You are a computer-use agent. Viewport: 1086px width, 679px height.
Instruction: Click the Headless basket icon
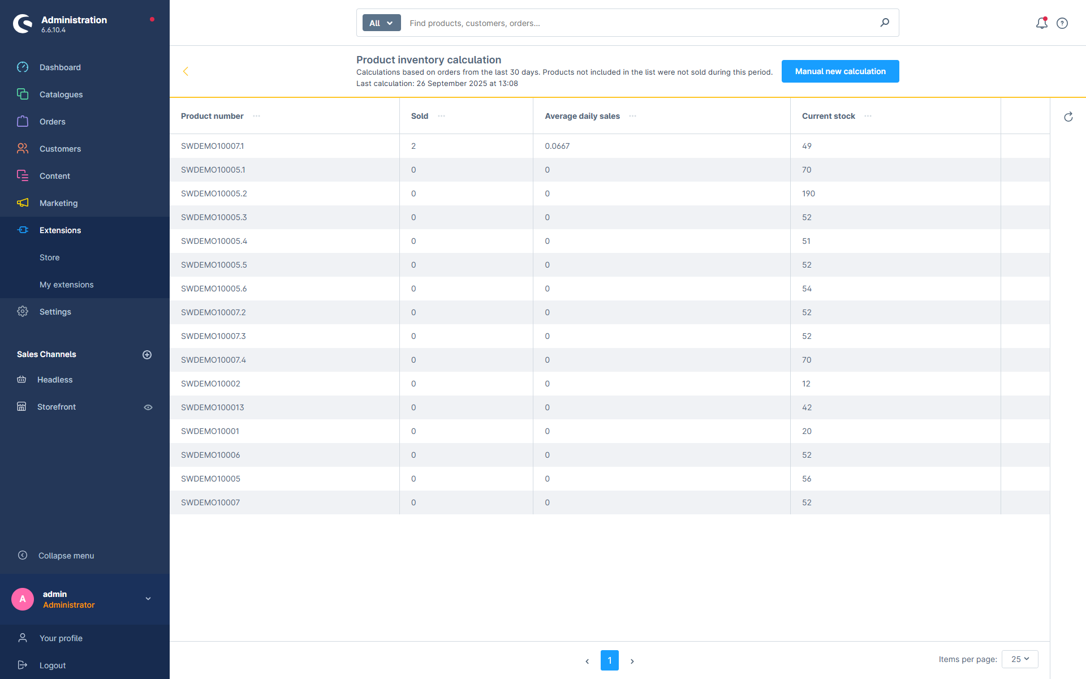click(x=21, y=380)
